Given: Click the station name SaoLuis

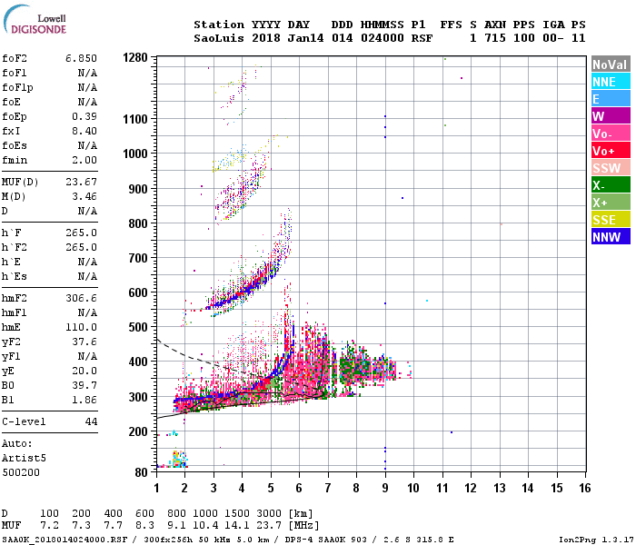Looking at the screenshot, I should [x=219, y=38].
